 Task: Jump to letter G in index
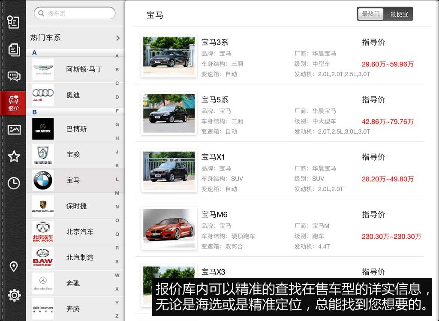click(x=117, y=125)
